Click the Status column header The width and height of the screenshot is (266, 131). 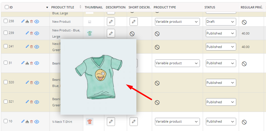click(210, 7)
